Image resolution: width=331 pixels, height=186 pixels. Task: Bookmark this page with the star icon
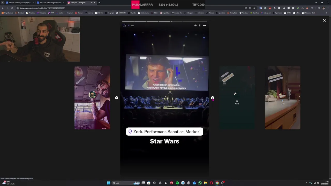tap(254, 8)
